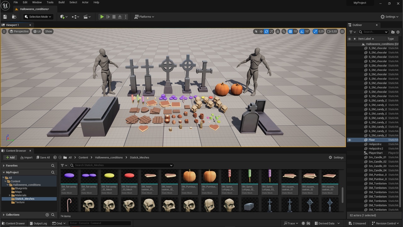Screen dimensions: 403x227
Task: Open the Perspective view mode dropdown
Action: [x=19, y=32]
